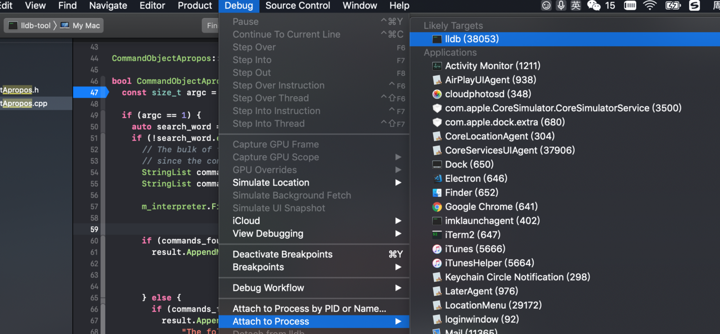Click the cloudphotosd (348) pinwheel icon
The height and width of the screenshot is (334, 720).
pos(437,94)
